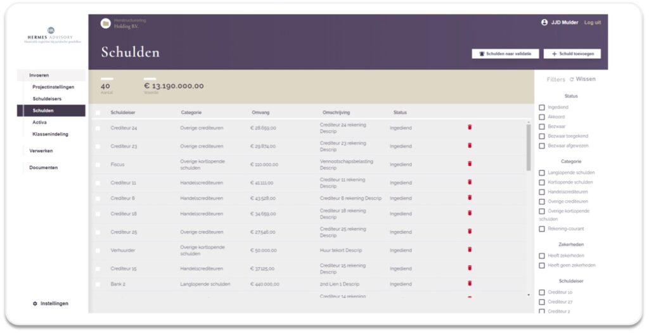The image size is (649, 333).
Task: Enable the Heeft zekerheden filter
Action: [542, 256]
